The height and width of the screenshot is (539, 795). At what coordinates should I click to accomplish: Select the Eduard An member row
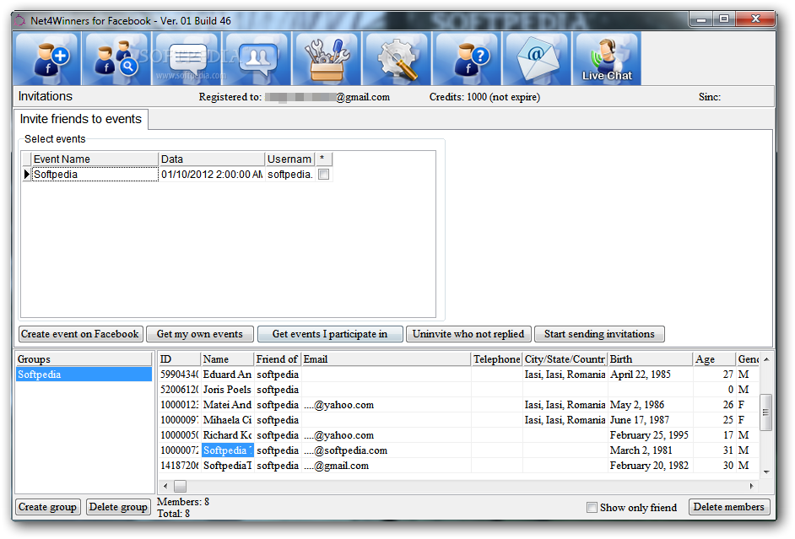tap(459, 375)
